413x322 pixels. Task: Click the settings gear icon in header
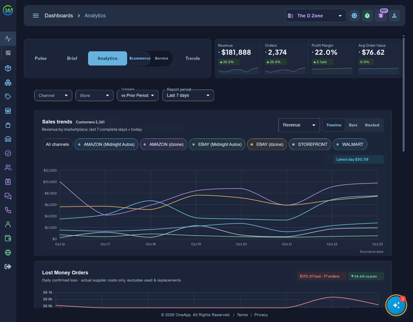point(354,15)
